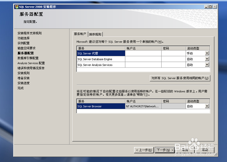Click Analysis Services 配置 in the step list
The height and width of the screenshot is (162, 227).
click(31, 63)
